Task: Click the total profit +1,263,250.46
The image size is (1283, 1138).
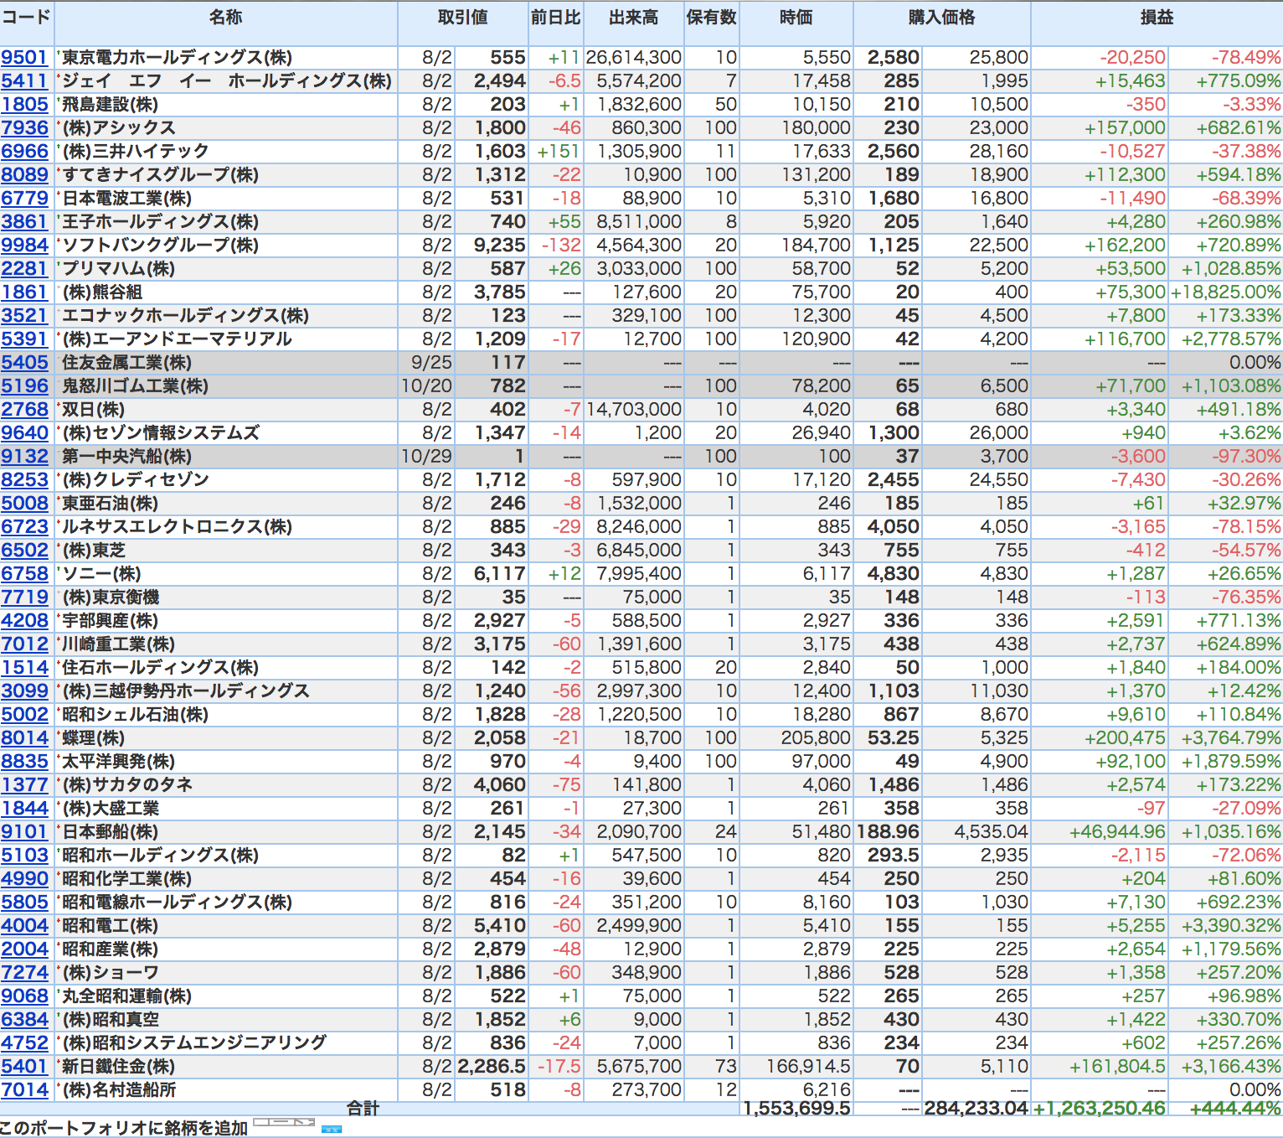Action: click(x=1100, y=1108)
